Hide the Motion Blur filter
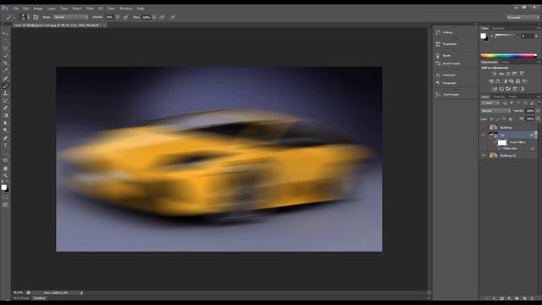Viewport: 542px width, 305px height. click(x=500, y=148)
